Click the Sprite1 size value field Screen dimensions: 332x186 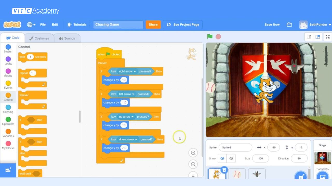[260, 158]
